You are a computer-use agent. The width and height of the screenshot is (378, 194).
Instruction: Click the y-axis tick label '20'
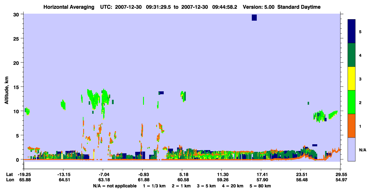pyautogui.click(x=16, y=63)
